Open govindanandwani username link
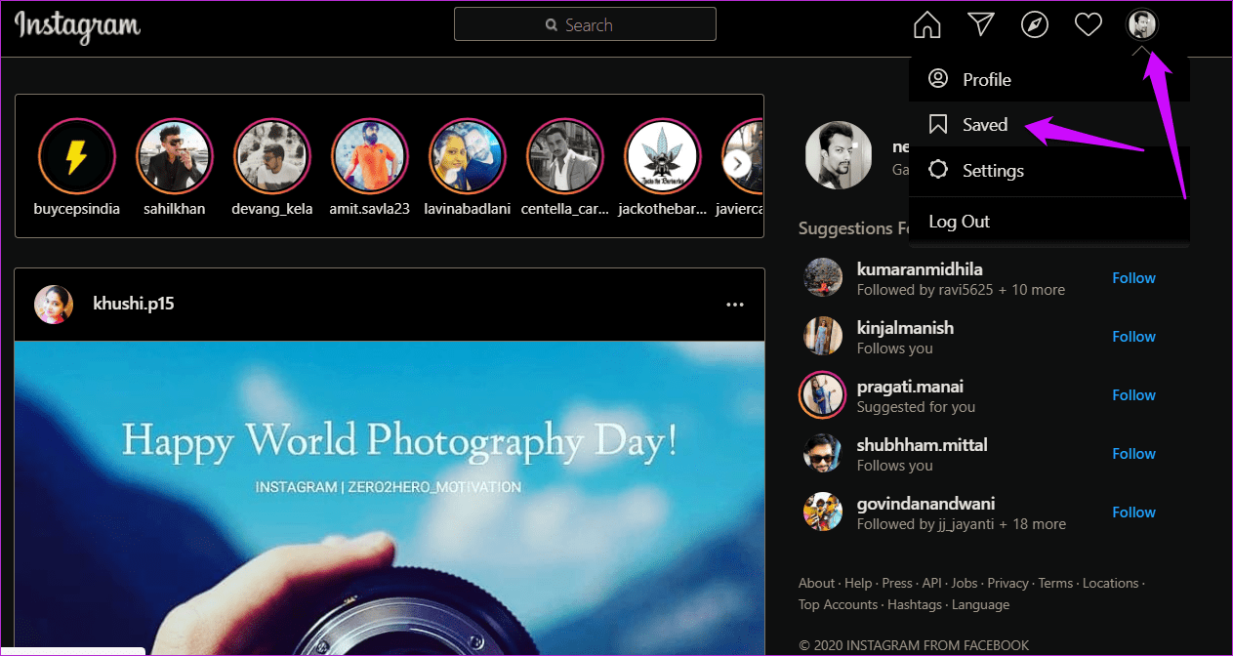The height and width of the screenshot is (656, 1233). 926,504
